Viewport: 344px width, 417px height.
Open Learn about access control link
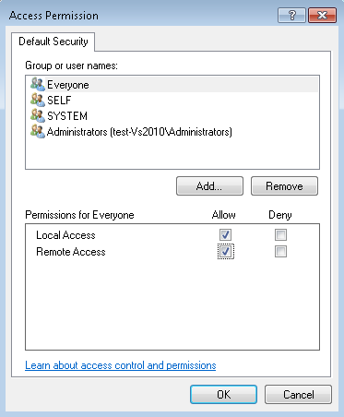point(121,365)
